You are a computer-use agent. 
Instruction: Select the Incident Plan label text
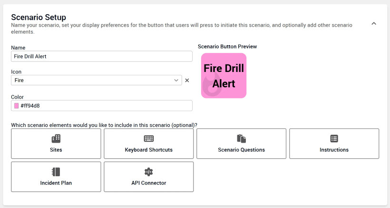click(56, 183)
